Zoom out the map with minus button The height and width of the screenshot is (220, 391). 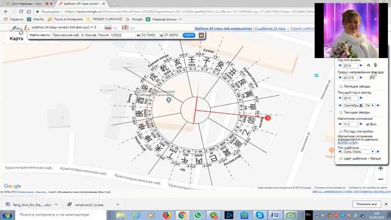pyautogui.click(x=381, y=179)
